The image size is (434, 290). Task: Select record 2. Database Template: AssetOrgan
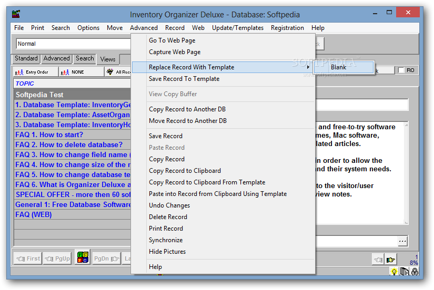(72, 115)
